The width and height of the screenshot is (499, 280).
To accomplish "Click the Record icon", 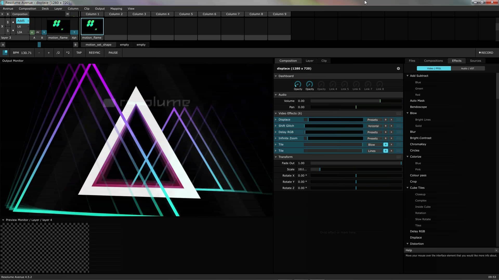I will pyautogui.click(x=480, y=53).
